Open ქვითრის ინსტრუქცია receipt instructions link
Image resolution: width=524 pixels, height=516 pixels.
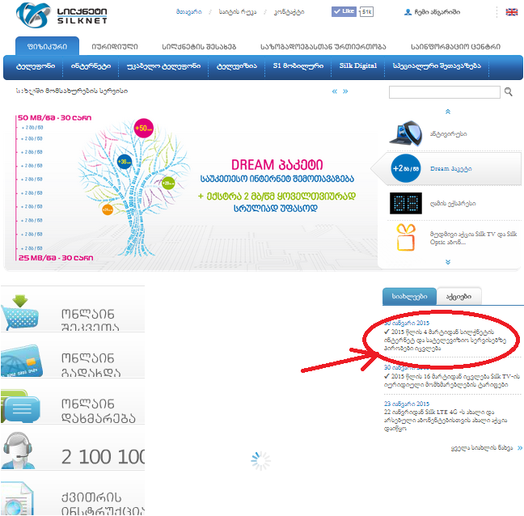coord(103,504)
